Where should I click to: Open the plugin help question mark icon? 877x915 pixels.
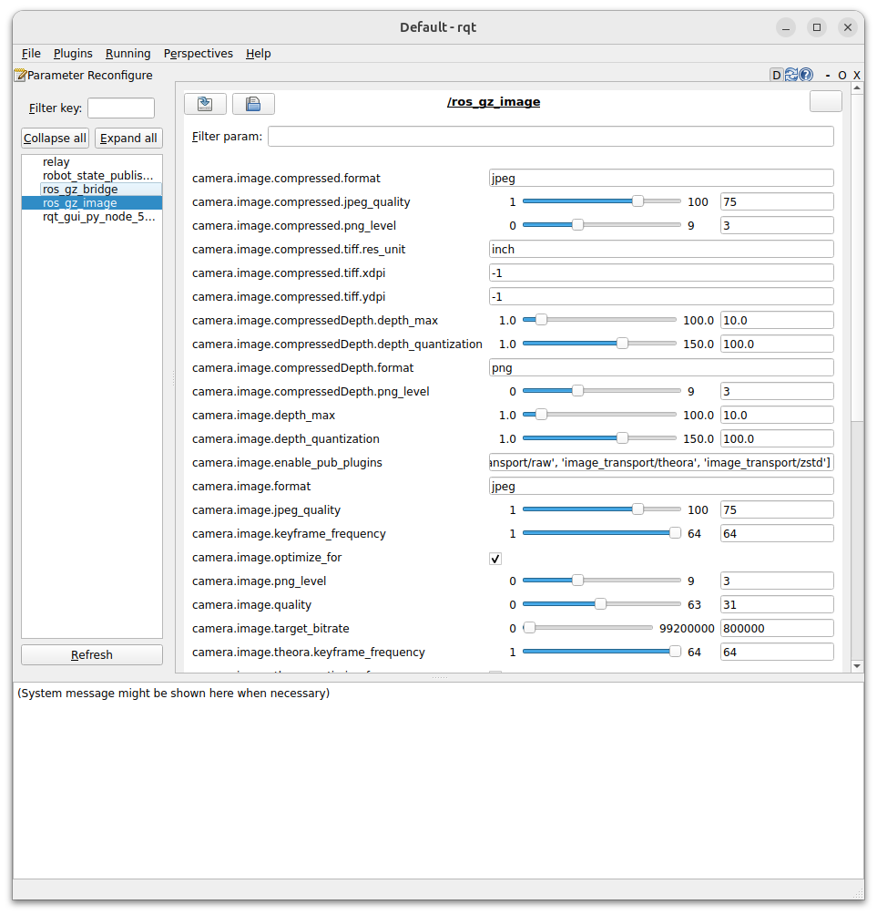point(806,76)
